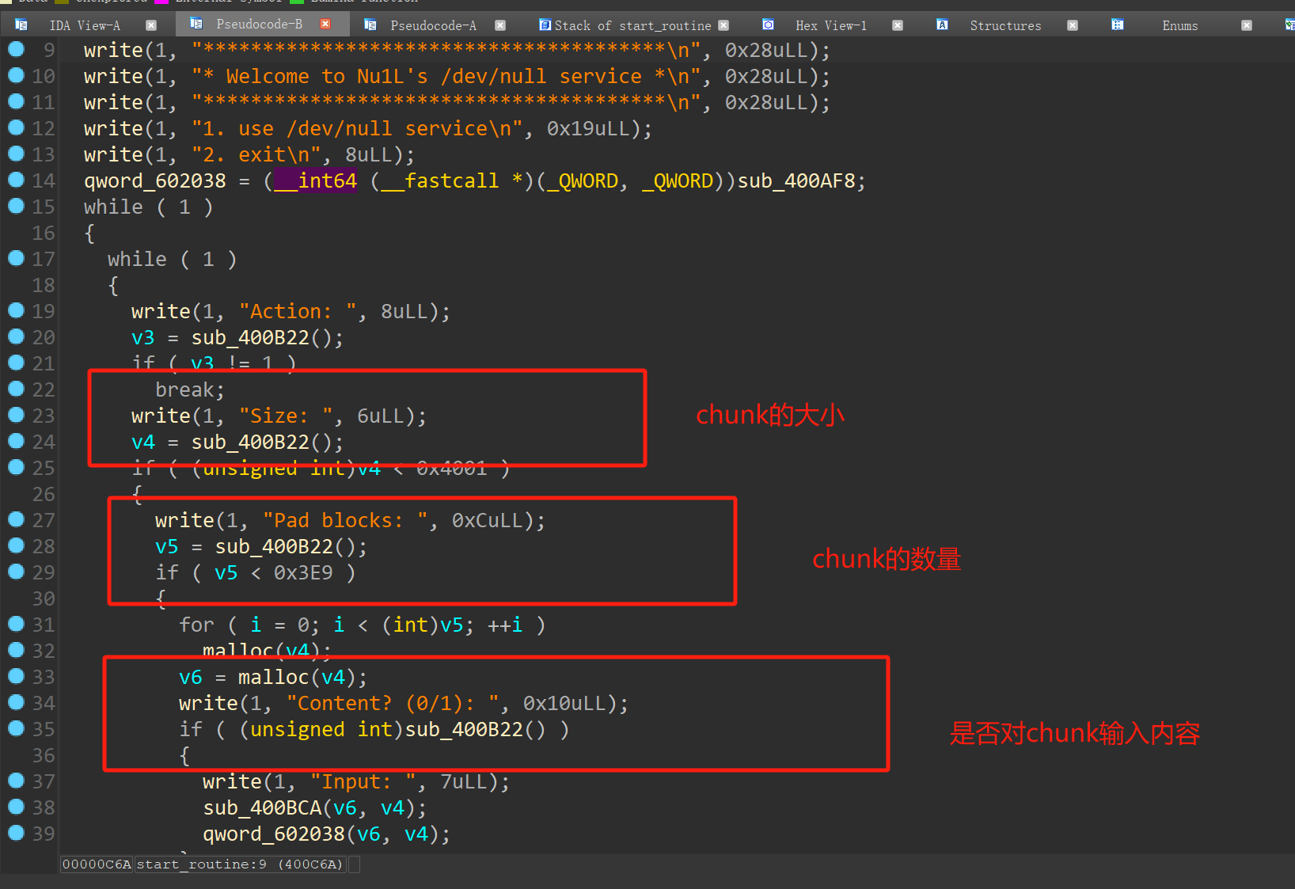
Task: Toggle breakpoint dot on line 35
Action: click(x=16, y=728)
